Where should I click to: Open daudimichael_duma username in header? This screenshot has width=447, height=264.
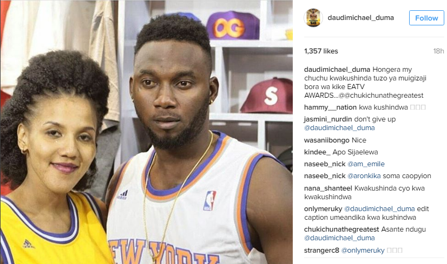(x=360, y=18)
